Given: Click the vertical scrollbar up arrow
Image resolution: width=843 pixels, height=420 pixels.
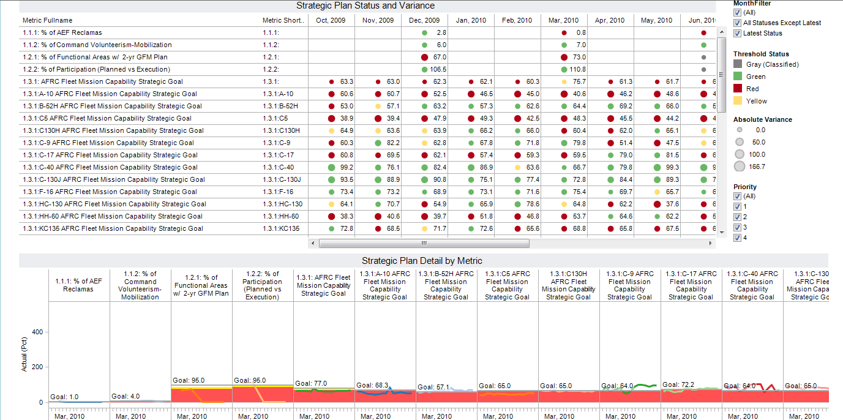Looking at the screenshot, I should [x=721, y=32].
